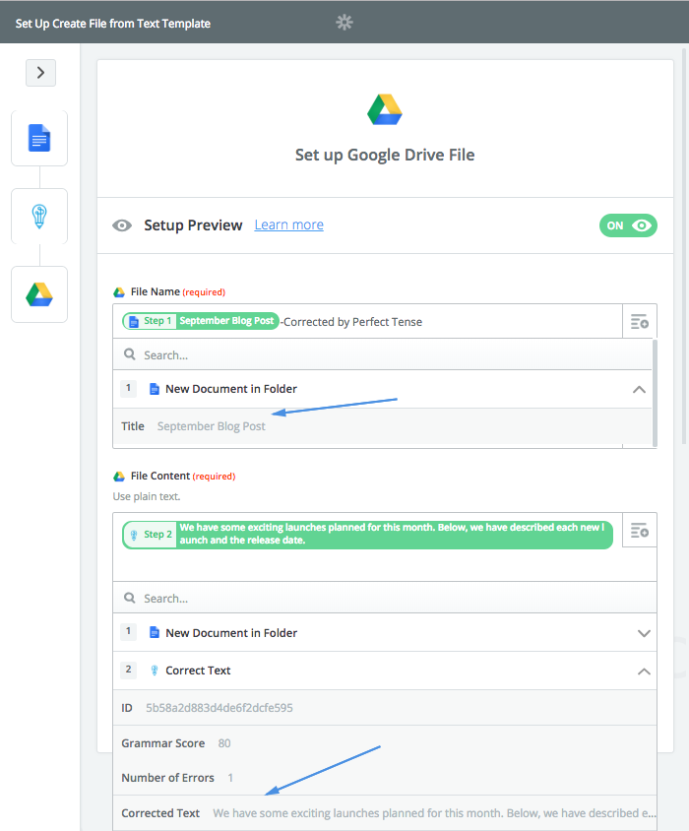Select the ID 5b58a2d883d4de6f2dcfe595 option

[384, 708]
